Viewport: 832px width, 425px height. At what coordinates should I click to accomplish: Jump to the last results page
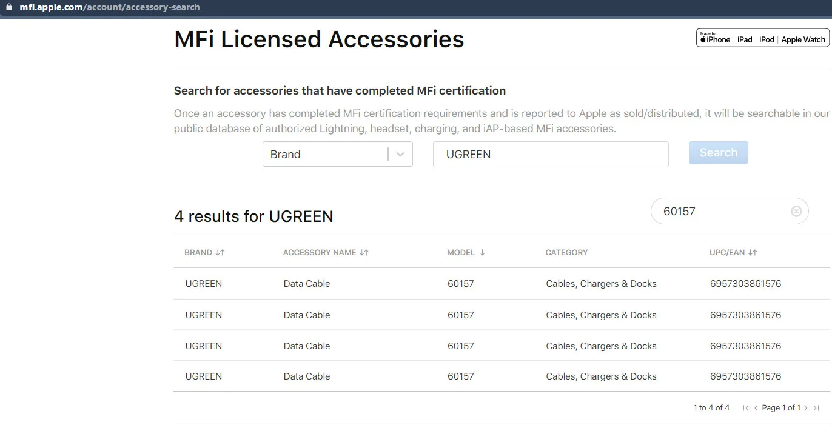816,408
